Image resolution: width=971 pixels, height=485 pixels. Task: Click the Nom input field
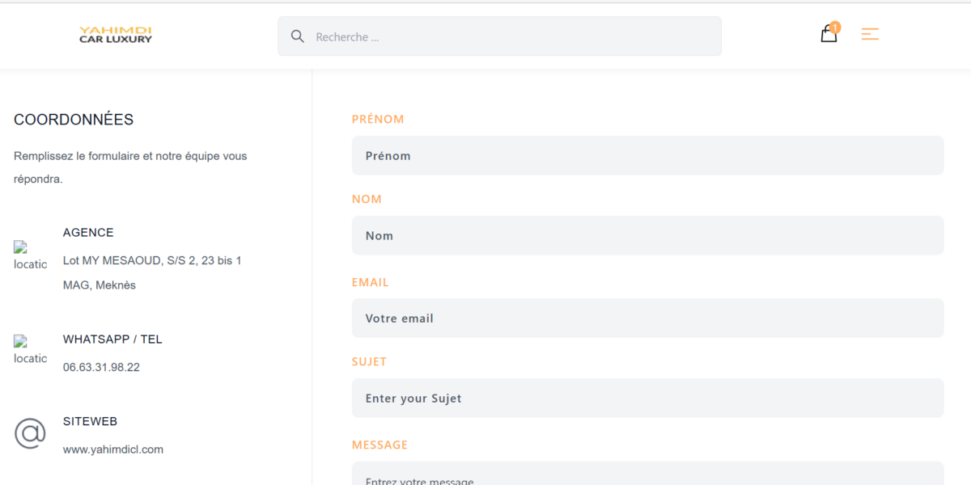tap(647, 235)
